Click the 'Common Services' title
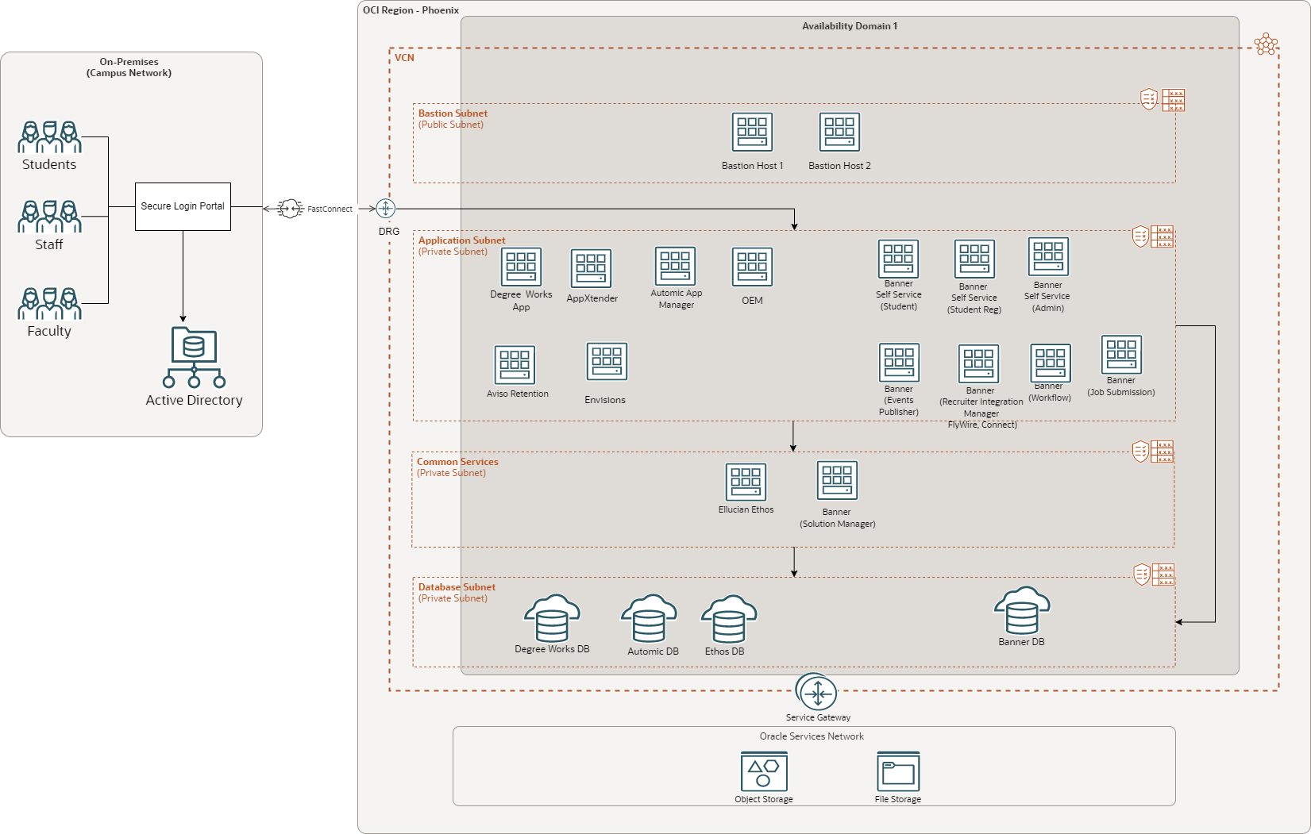 (x=457, y=462)
